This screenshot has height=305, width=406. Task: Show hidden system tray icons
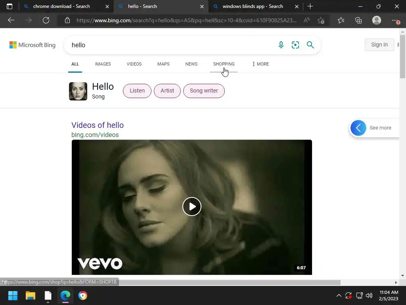[339, 295]
